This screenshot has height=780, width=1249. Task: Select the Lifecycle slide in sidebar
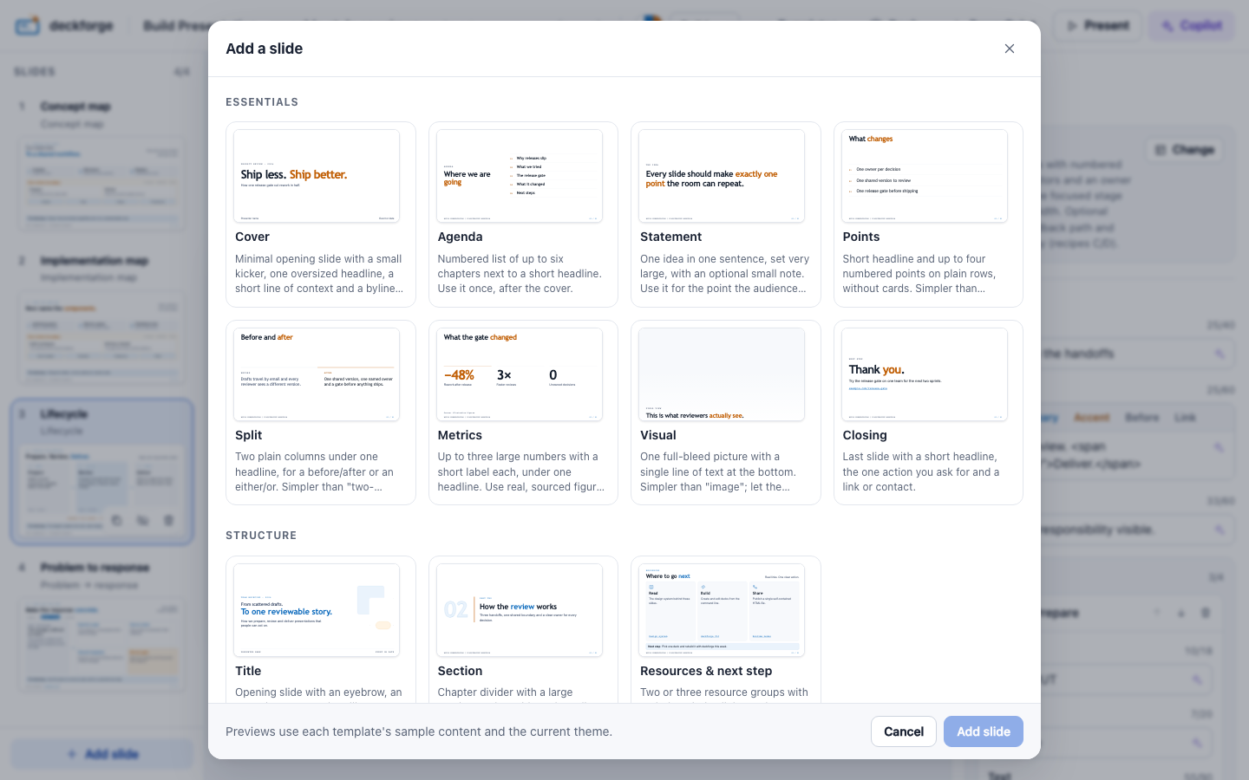click(101, 472)
